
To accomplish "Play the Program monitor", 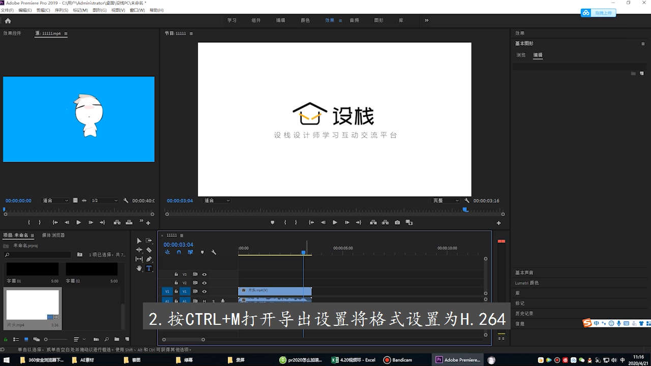I will click(x=335, y=222).
